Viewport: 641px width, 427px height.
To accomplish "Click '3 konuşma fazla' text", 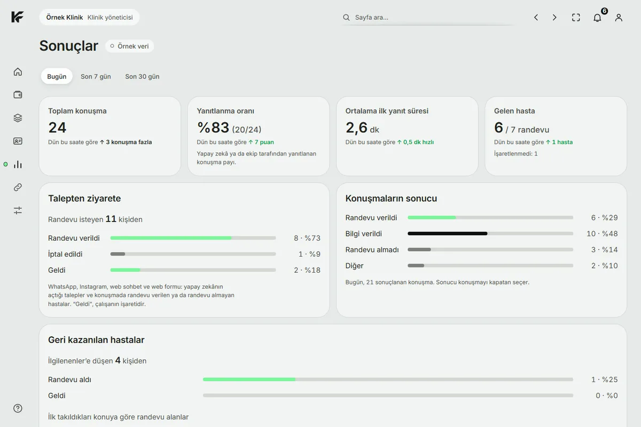I will pyautogui.click(x=128, y=142).
